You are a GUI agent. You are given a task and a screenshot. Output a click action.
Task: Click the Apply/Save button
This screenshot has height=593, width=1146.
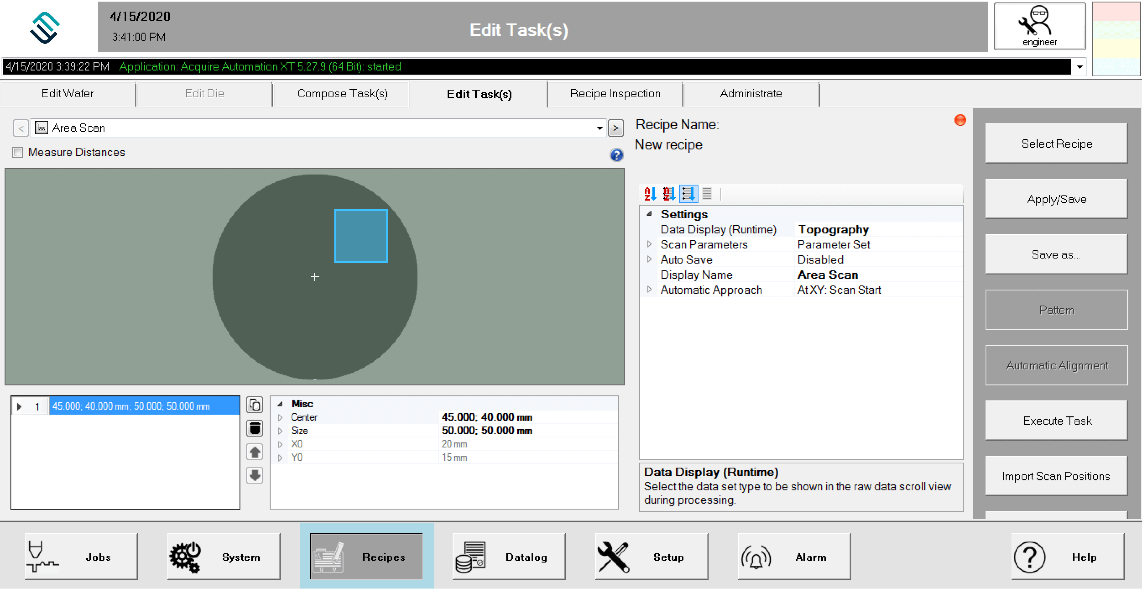1056,199
